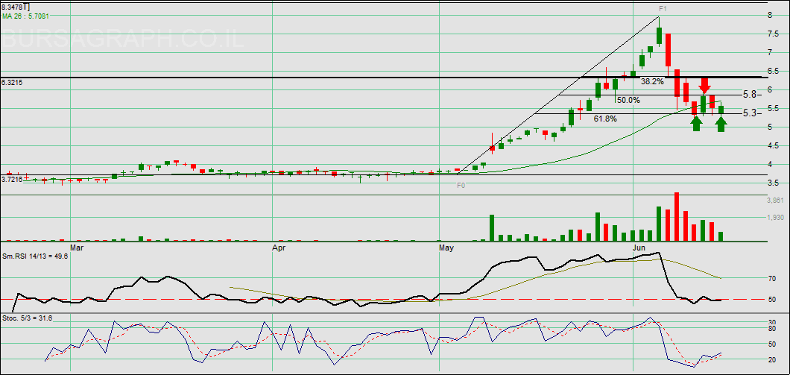Click the 38.2% Fibonacci level label

coord(651,81)
